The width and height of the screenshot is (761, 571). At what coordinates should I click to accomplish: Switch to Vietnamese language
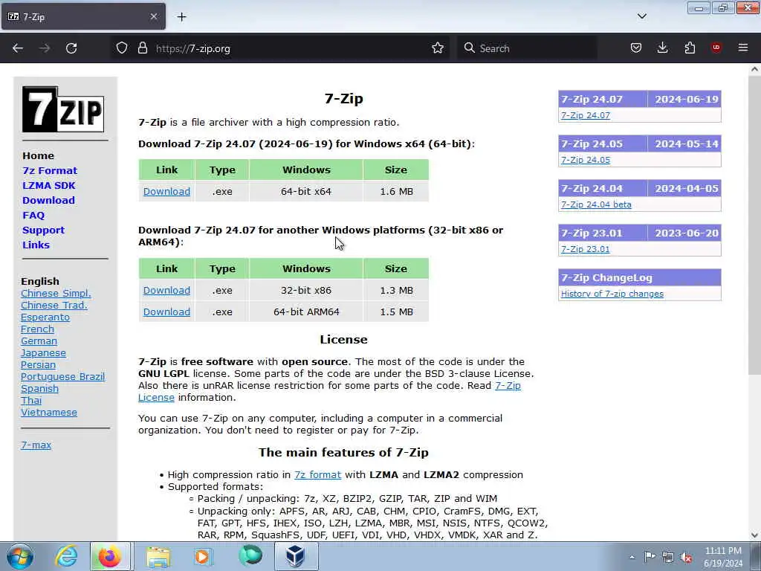(48, 413)
